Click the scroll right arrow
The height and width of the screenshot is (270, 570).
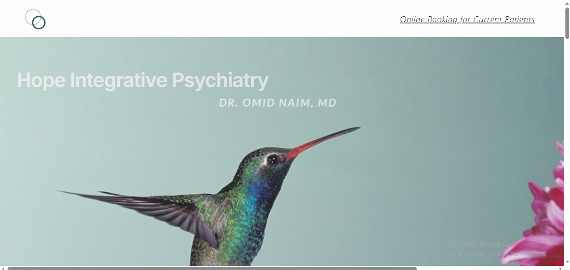561,268
